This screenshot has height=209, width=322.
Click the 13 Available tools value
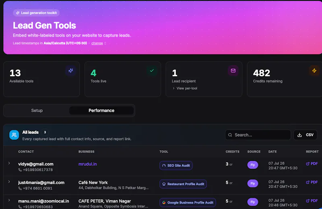(15, 73)
